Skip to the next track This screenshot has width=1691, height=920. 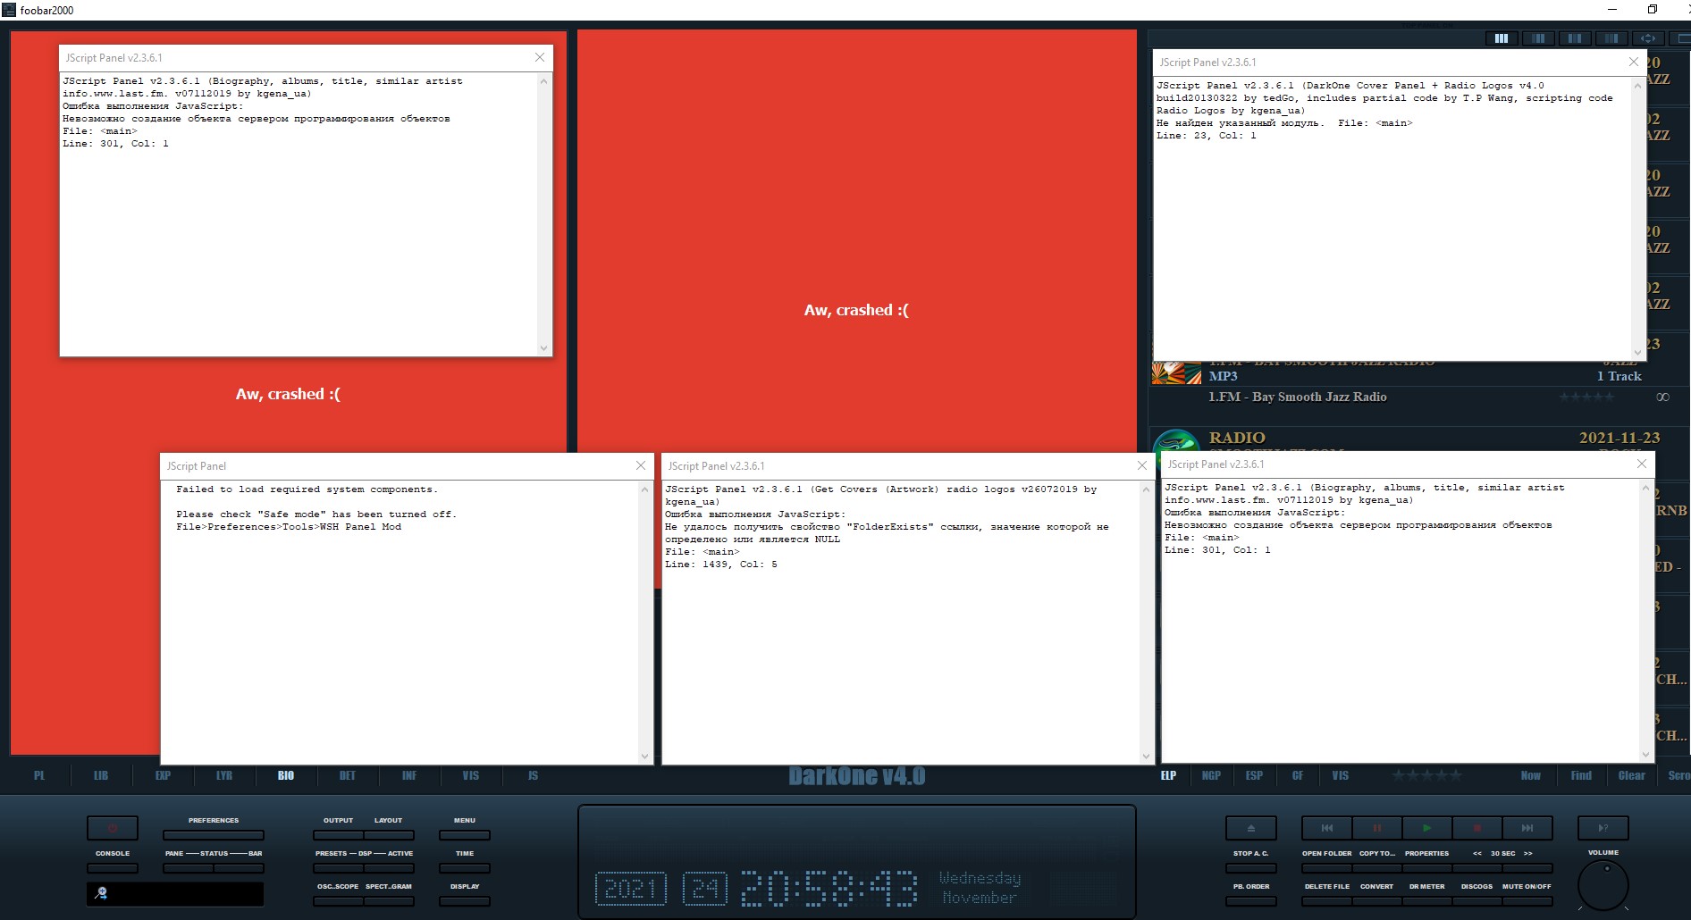point(1527,828)
